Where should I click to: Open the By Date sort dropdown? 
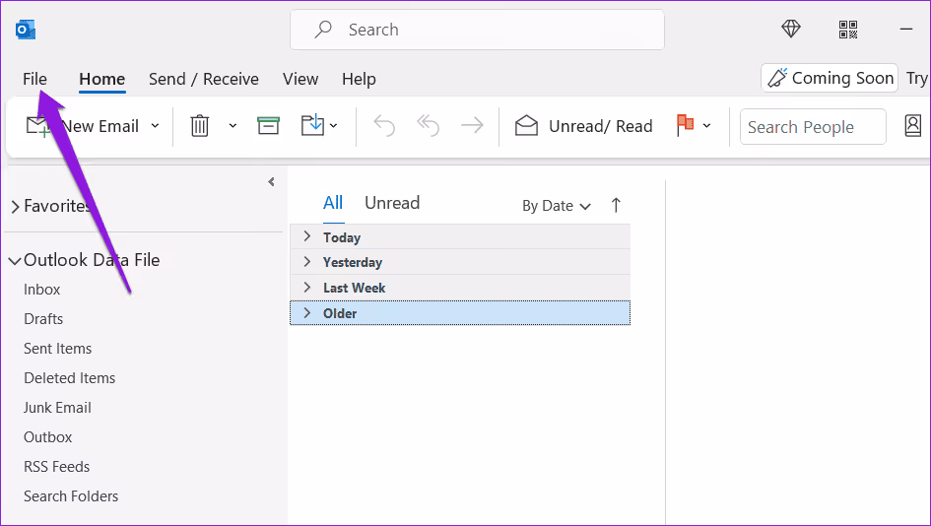click(x=557, y=206)
